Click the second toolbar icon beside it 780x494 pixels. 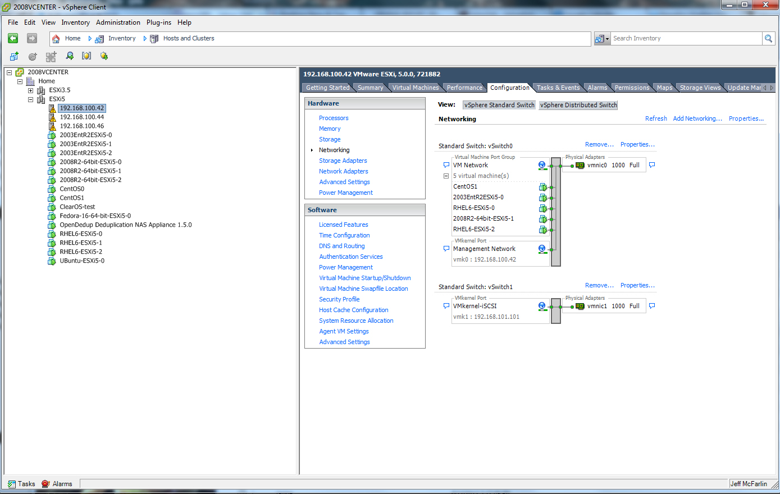coord(33,56)
